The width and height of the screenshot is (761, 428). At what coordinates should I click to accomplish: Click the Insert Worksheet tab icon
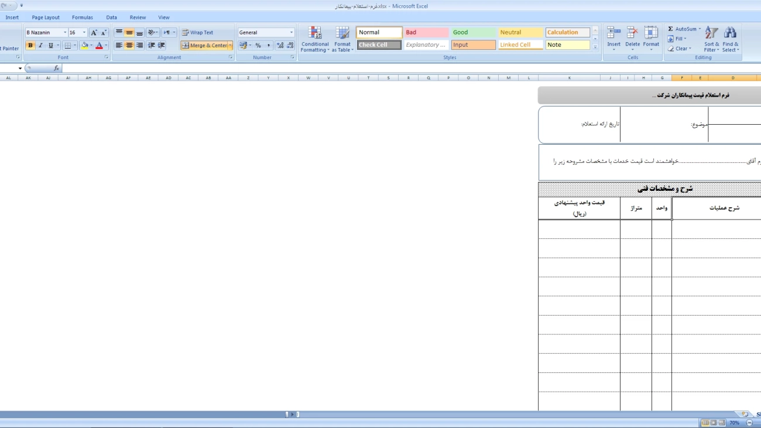[x=745, y=414]
